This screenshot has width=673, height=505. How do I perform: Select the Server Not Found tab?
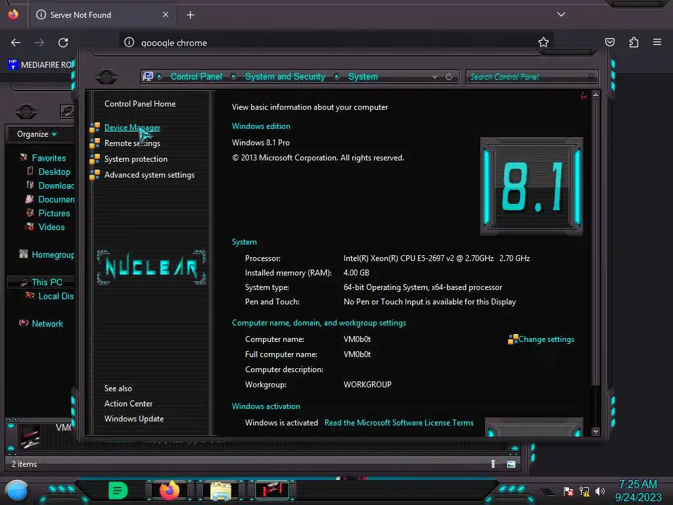point(103,14)
